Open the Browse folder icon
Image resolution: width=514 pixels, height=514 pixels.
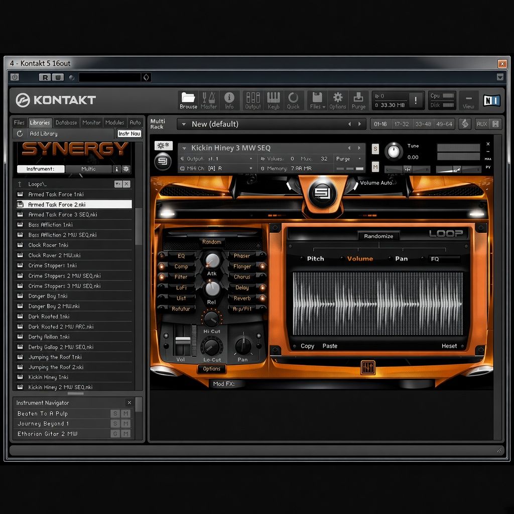pos(188,100)
